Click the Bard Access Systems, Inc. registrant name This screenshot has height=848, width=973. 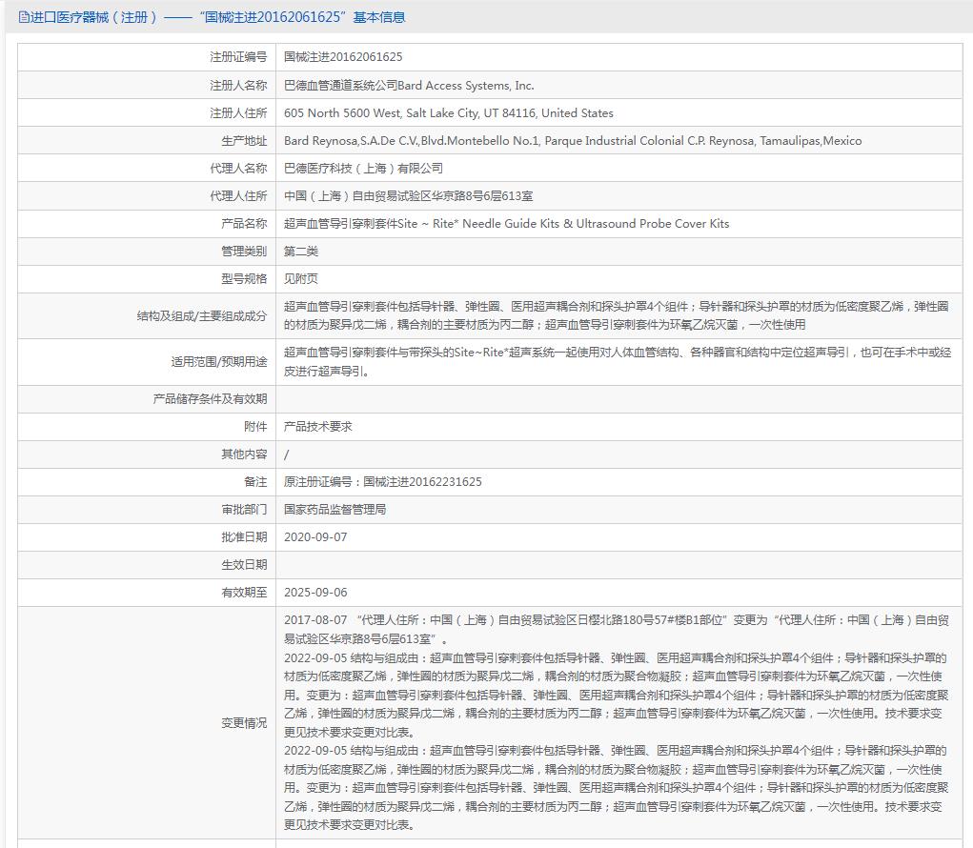[409, 85]
